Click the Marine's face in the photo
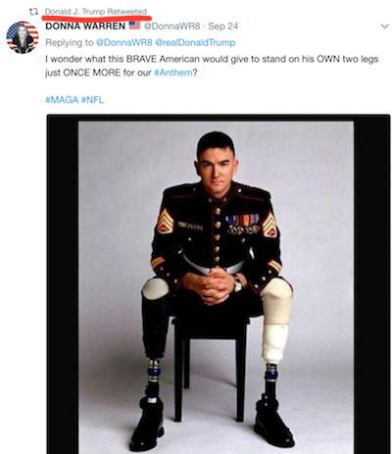This screenshot has height=454, width=392. (216, 169)
